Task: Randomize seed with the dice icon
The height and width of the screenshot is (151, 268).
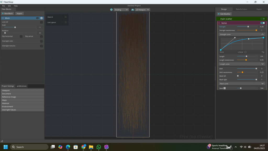Action: coord(225,88)
